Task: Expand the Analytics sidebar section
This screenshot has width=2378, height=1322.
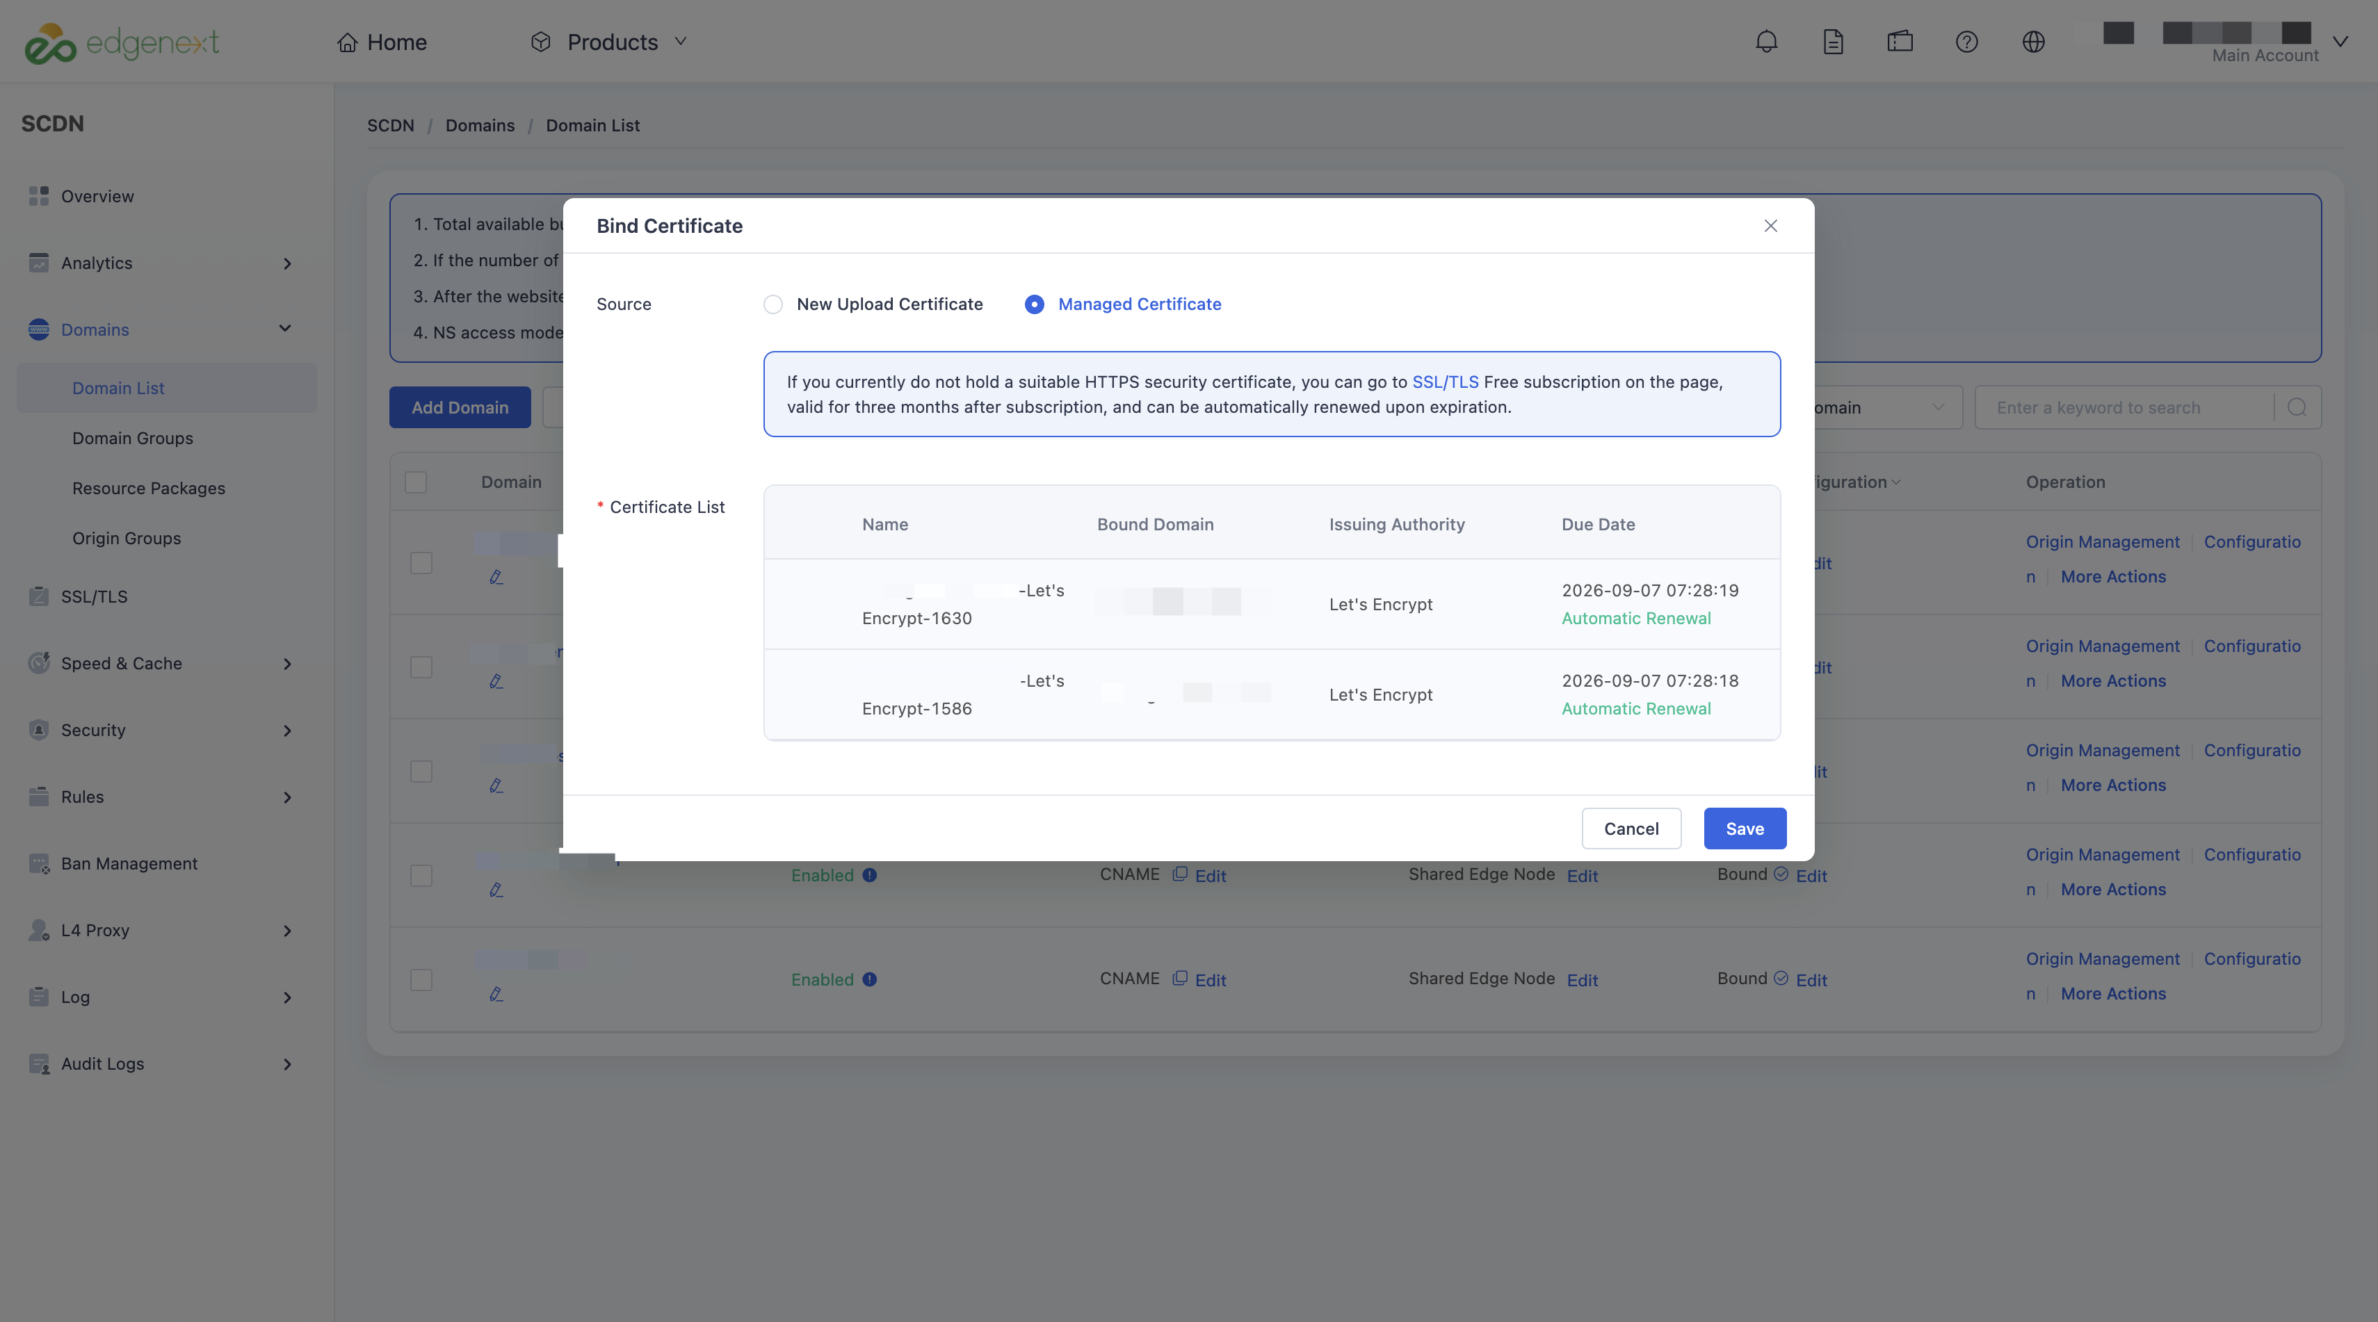Action: coord(287,264)
